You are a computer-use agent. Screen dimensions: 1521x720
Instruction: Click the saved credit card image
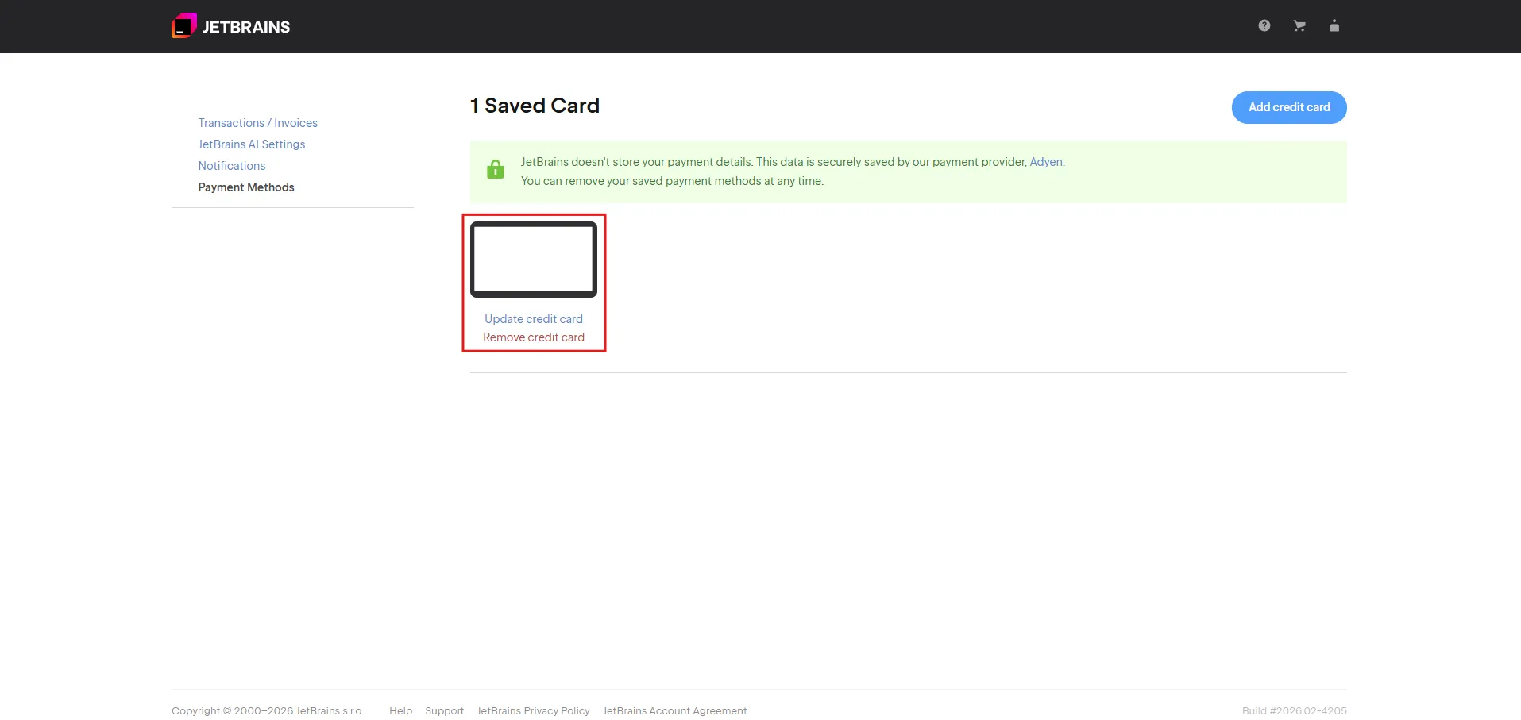(x=534, y=260)
